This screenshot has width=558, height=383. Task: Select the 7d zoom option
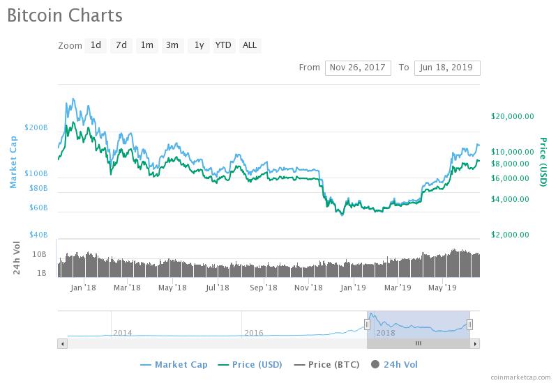121,45
